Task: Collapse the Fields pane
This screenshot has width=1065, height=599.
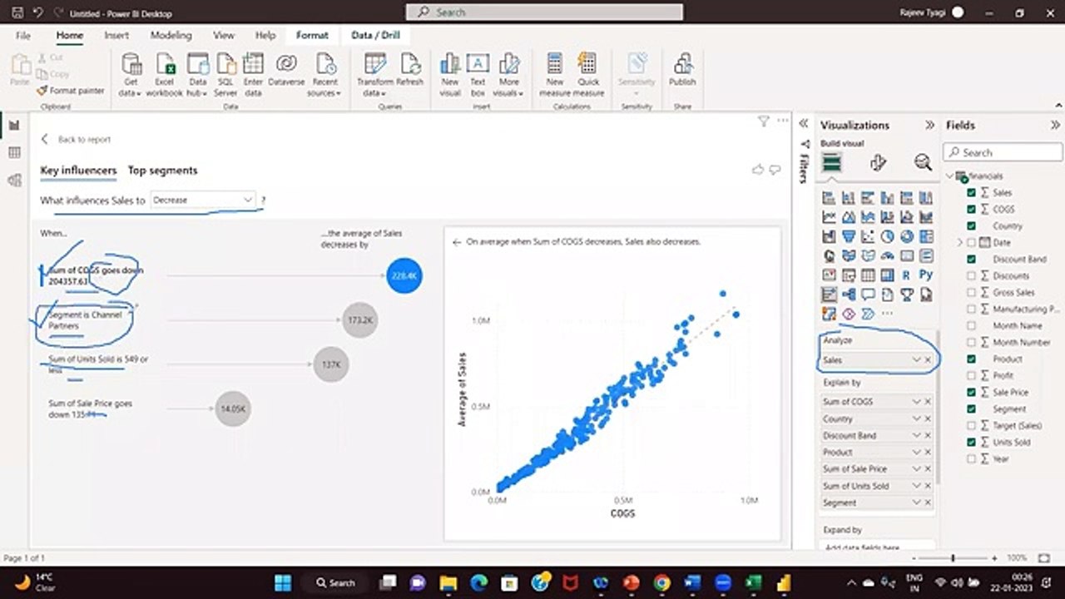Action: tap(1055, 125)
